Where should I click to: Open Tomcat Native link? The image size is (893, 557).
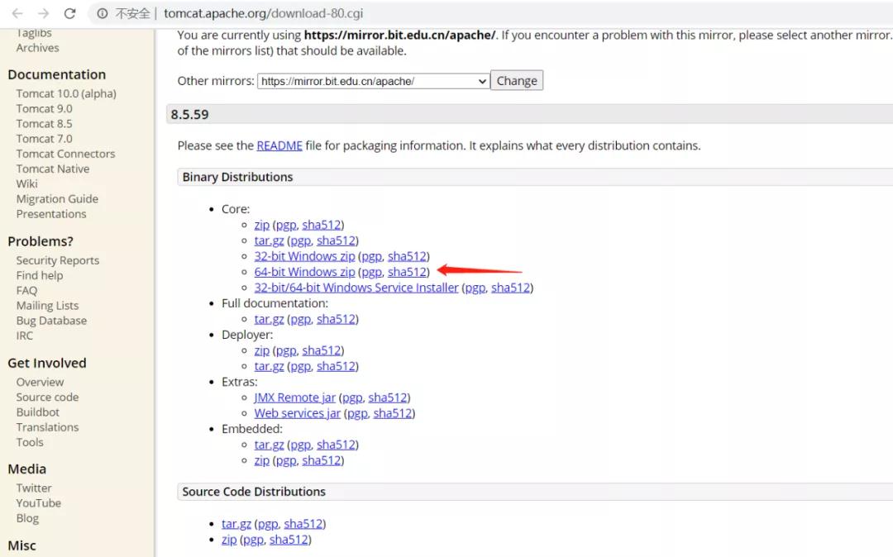point(53,169)
